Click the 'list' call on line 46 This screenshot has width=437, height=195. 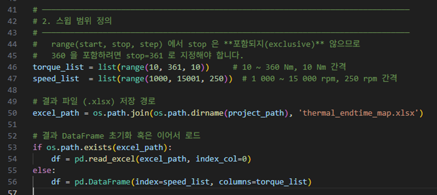click(107, 67)
